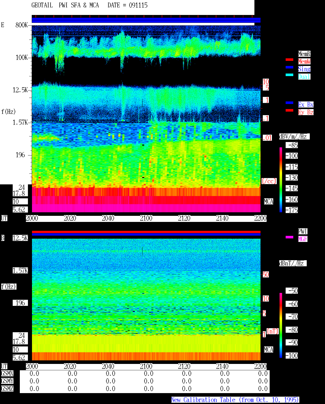325x404 pixels.
Task: Click the dBnT/√Hz unit label
Action: pos(293,263)
